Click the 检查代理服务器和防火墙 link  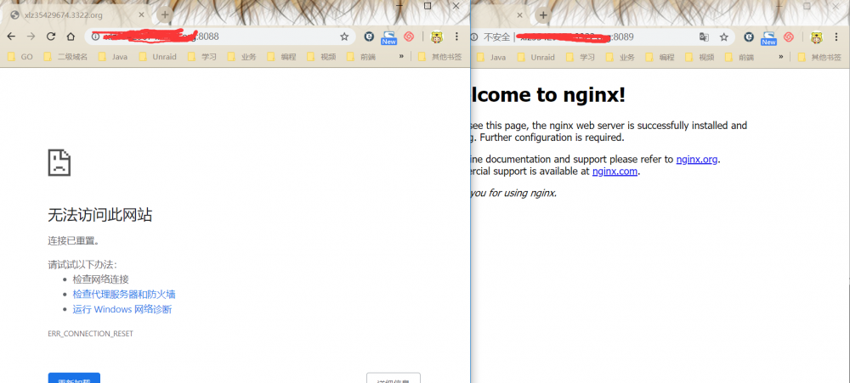click(124, 295)
